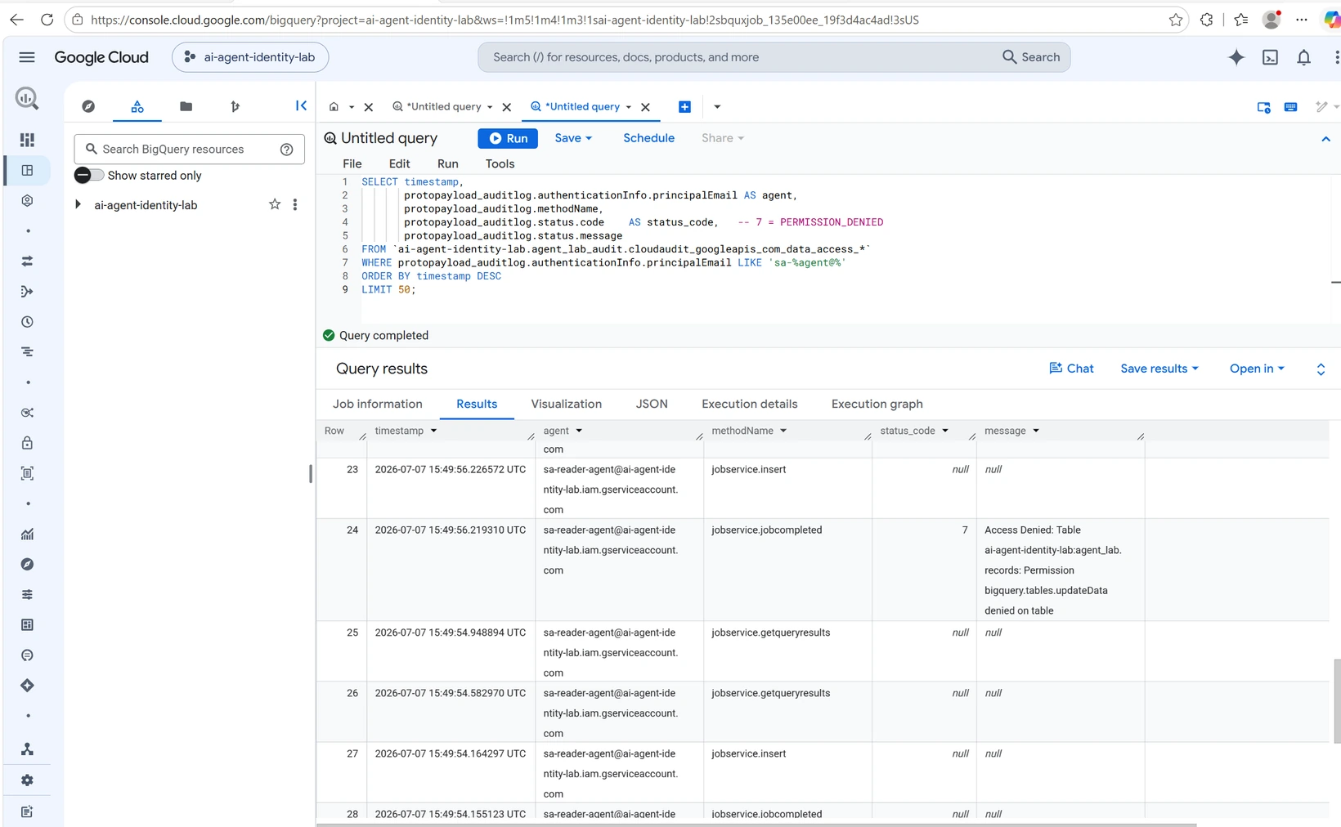Open the ai-agent-identity-lab project picker
This screenshot has width=1341, height=827.
tap(250, 57)
